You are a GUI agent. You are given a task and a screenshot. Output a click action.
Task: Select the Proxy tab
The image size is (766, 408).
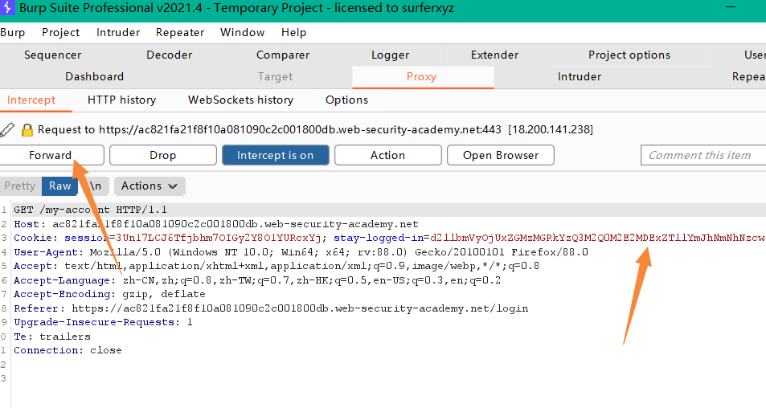pyautogui.click(x=422, y=76)
